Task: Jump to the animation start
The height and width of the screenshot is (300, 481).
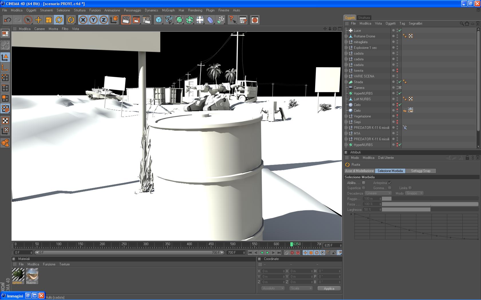Action: tap(250, 253)
